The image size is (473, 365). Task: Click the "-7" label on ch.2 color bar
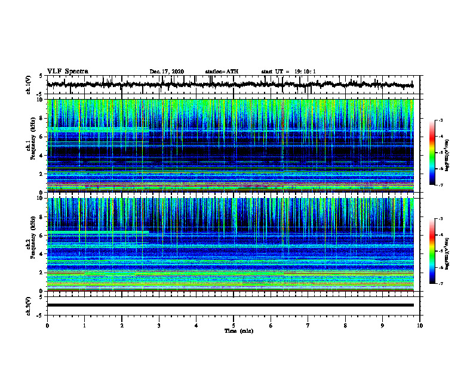441,283
